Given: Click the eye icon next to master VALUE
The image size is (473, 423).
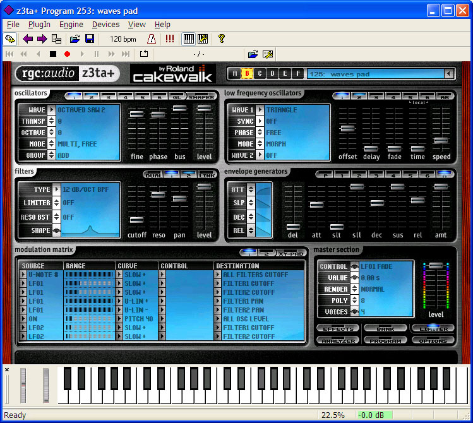Looking at the screenshot, I should 355,278.
